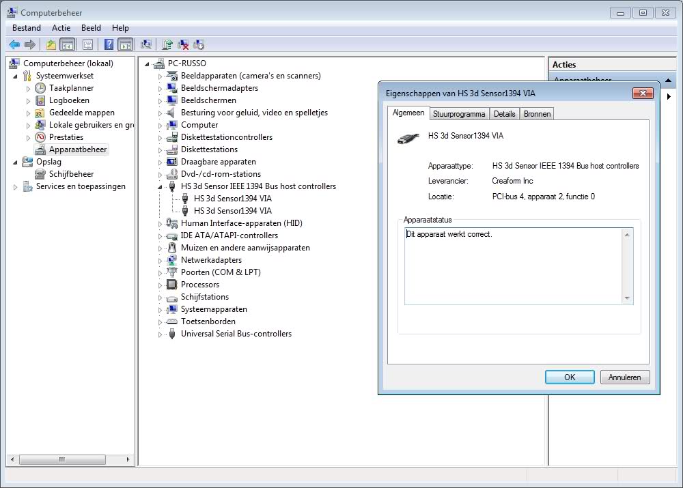Toggle the action pane toolbar icon
683x488 pixels.
tap(125, 44)
